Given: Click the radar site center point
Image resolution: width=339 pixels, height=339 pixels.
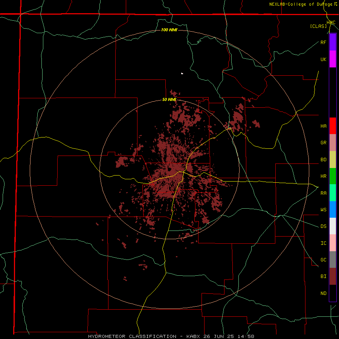Looking at the screenshot, I should click(169, 169).
